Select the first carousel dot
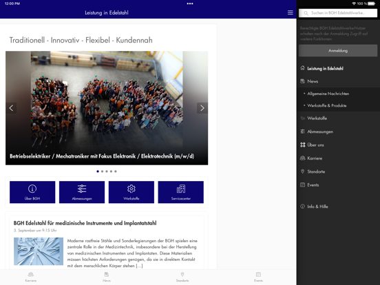380x285 pixels. (x=98, y=171)
